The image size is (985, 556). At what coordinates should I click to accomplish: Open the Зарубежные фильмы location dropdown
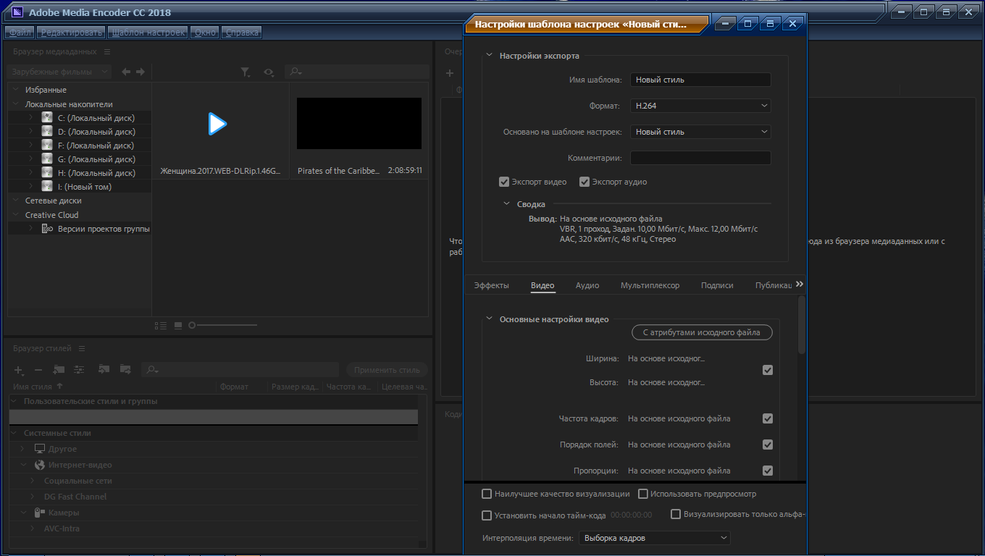click(59, 72)
